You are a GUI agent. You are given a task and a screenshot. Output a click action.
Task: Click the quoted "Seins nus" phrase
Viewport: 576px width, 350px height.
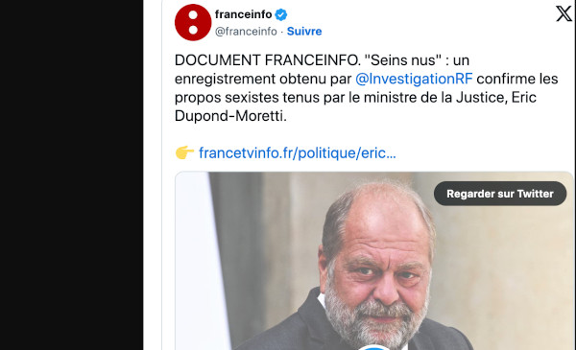click(x=402, y=60)
